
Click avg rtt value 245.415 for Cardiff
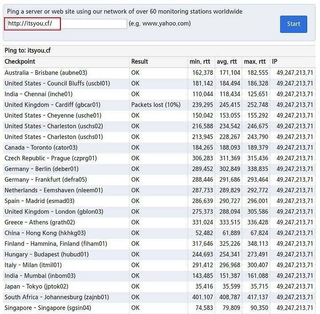230,105
